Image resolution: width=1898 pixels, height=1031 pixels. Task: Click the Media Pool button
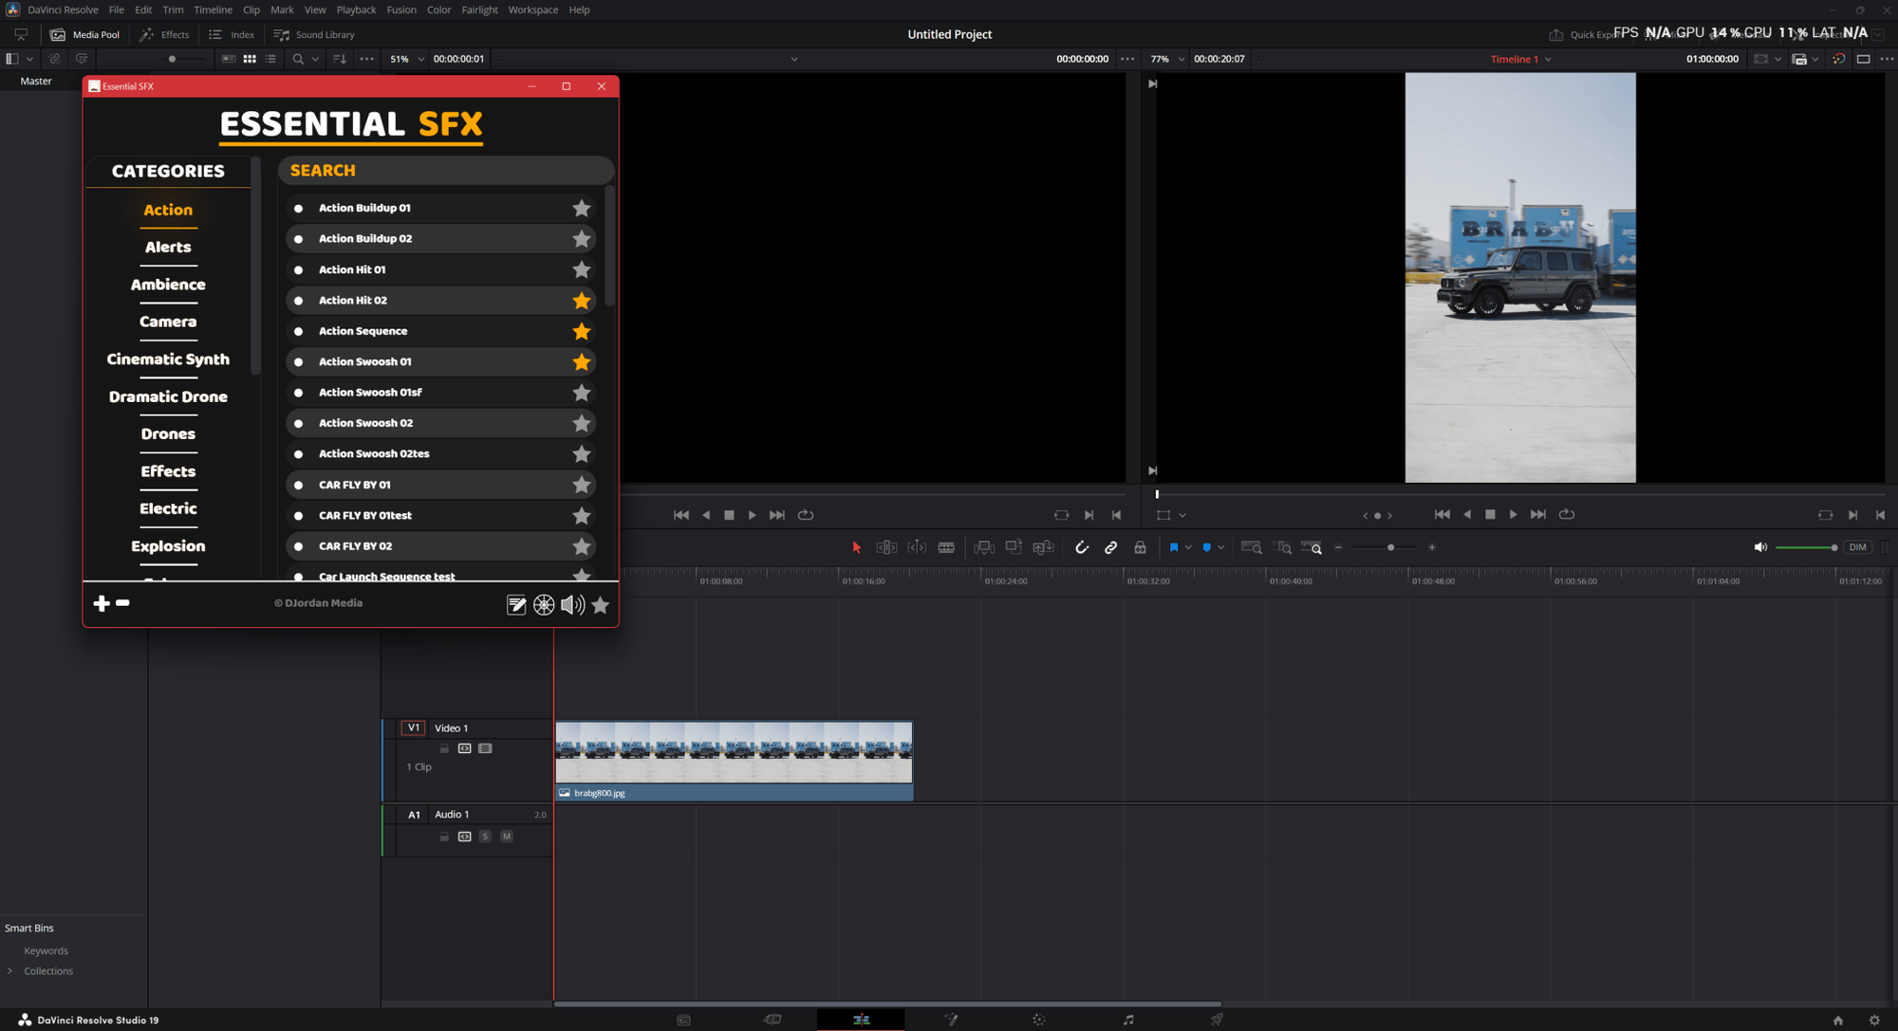coord(85,34)
